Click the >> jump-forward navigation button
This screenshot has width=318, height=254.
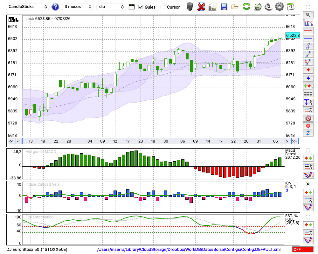point(294,141)
